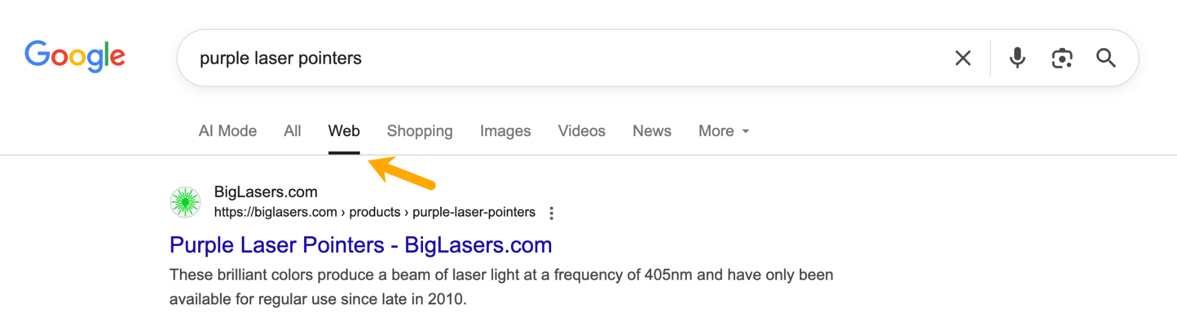Screen dimensions: 1177x336
Task: Click inside the search input field
Action: coord(402,58)
